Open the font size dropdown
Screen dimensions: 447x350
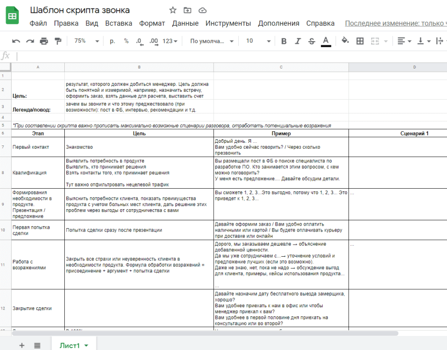coord(258,41)
